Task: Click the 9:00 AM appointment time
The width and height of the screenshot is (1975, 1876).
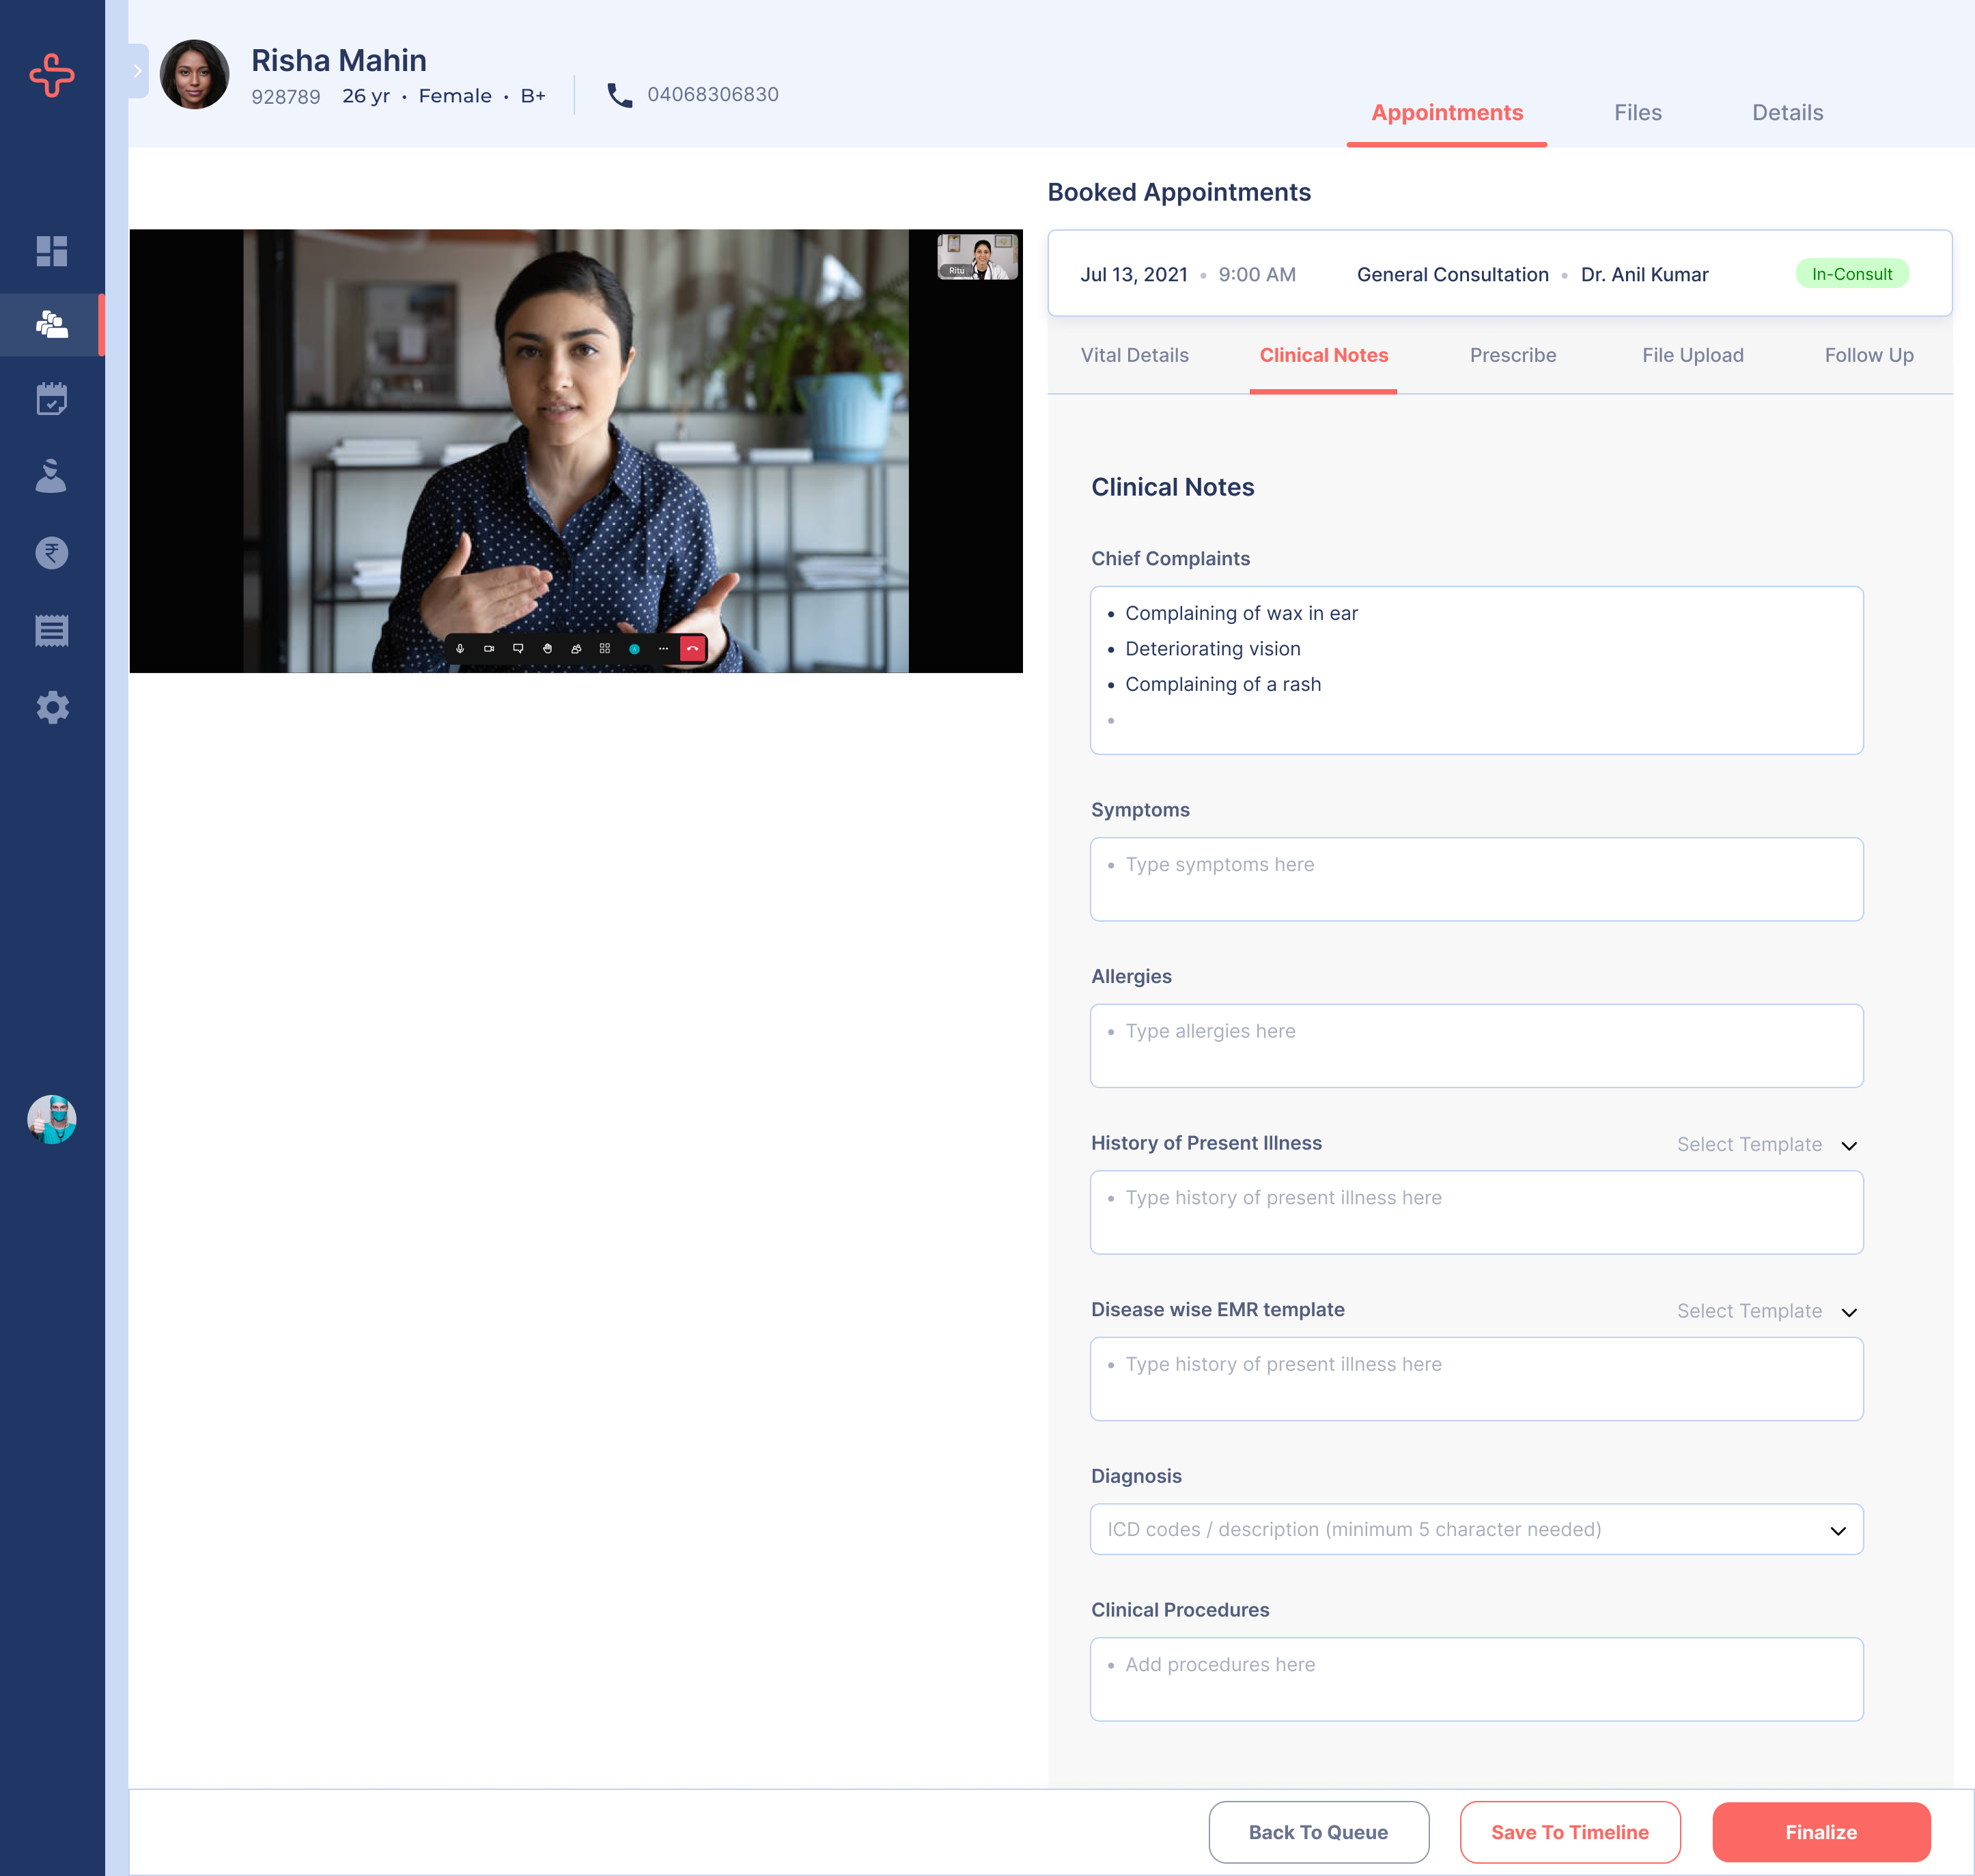Action: click(1257, 274)
